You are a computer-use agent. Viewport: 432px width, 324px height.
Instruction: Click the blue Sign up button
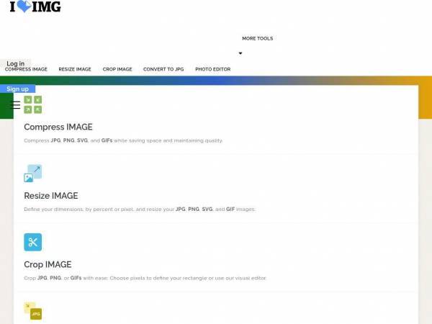(x=17, y=89)
